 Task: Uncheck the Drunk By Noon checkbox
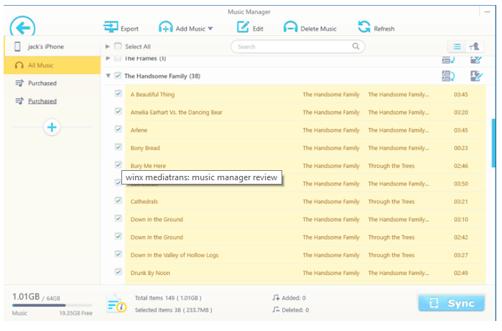point(118,272)
